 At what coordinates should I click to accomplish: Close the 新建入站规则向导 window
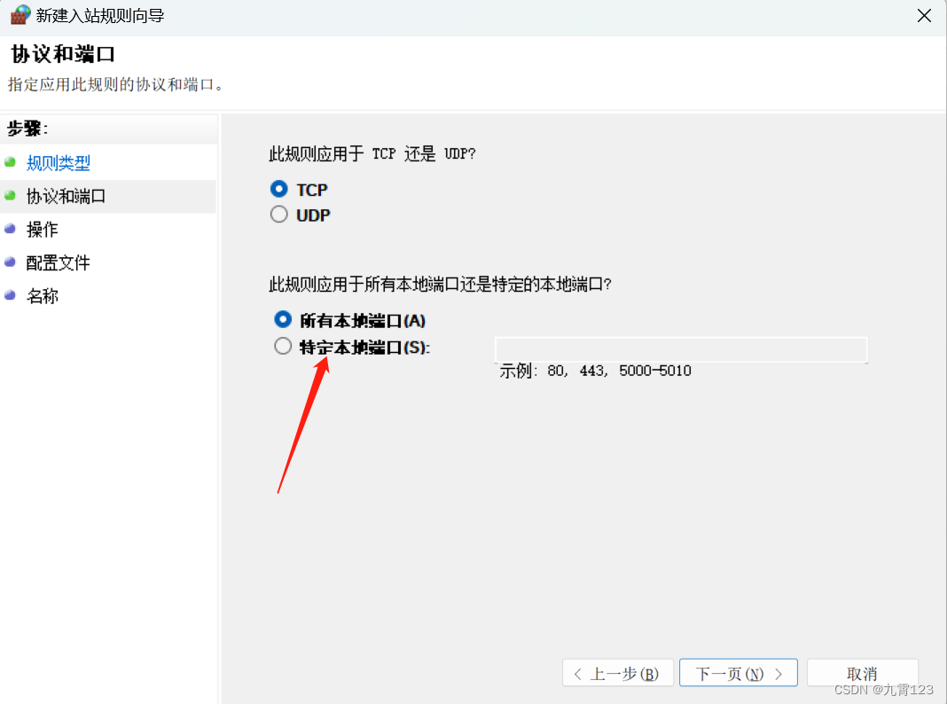pos(924,16)
